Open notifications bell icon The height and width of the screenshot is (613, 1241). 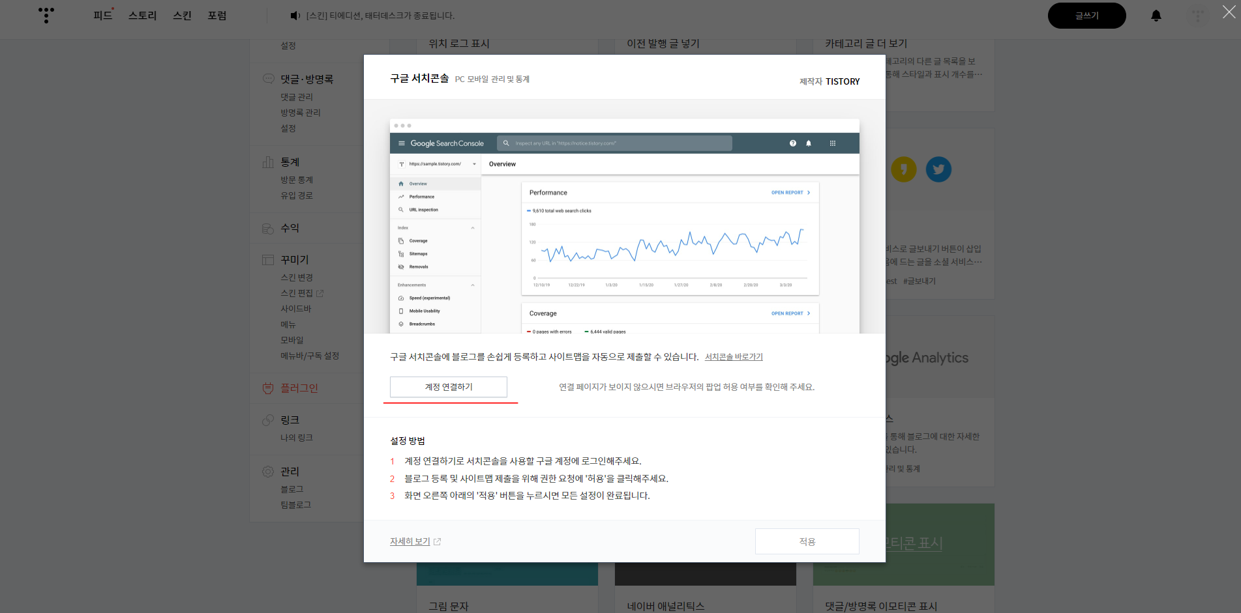1156,16
